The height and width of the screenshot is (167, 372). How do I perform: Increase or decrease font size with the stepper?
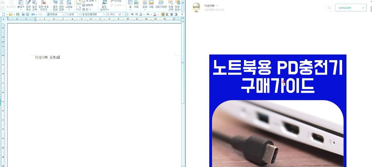tap(127, 14)
